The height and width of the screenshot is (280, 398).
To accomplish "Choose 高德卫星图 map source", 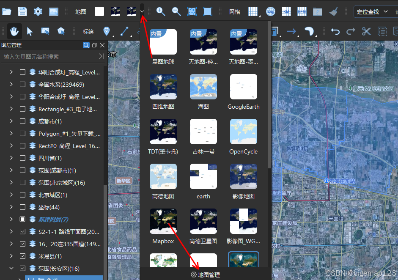I will point(203,227).
